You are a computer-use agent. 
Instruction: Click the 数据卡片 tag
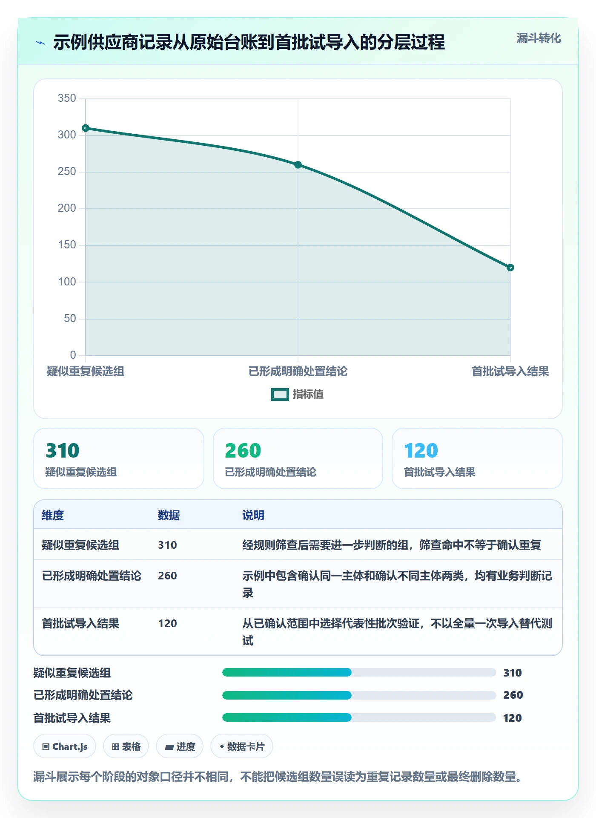[242, 746]
